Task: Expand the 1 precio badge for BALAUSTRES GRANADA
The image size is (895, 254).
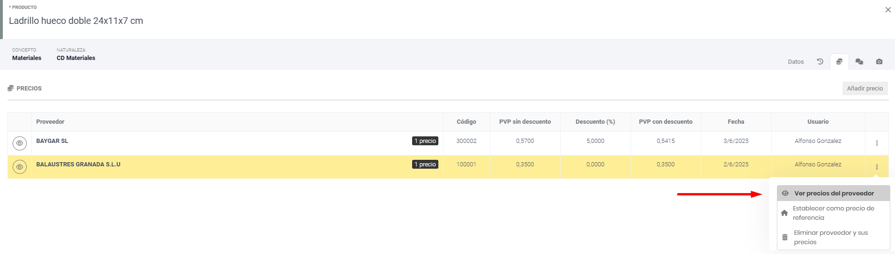Action: pos(425,164)
